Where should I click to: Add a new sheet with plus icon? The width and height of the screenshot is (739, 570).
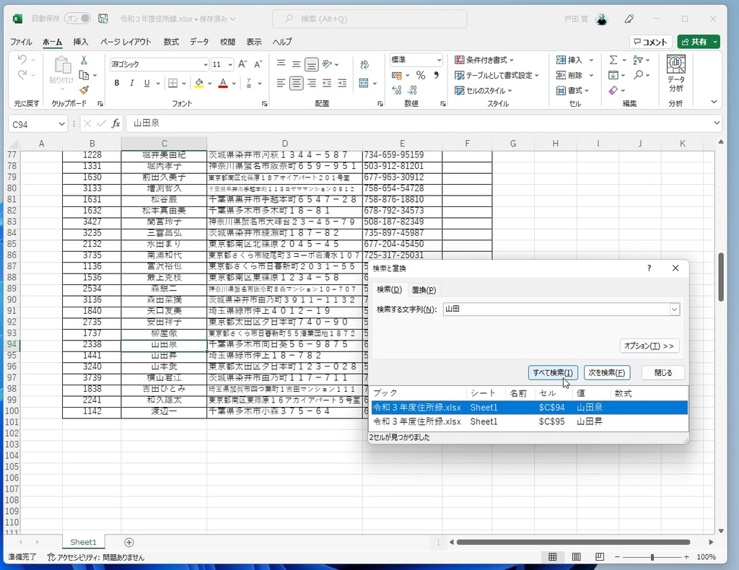click(129, 542)
